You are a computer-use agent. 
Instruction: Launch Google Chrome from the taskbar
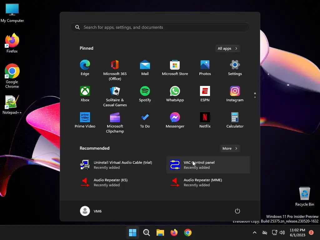pyautogui.click(x=188, y=232)
